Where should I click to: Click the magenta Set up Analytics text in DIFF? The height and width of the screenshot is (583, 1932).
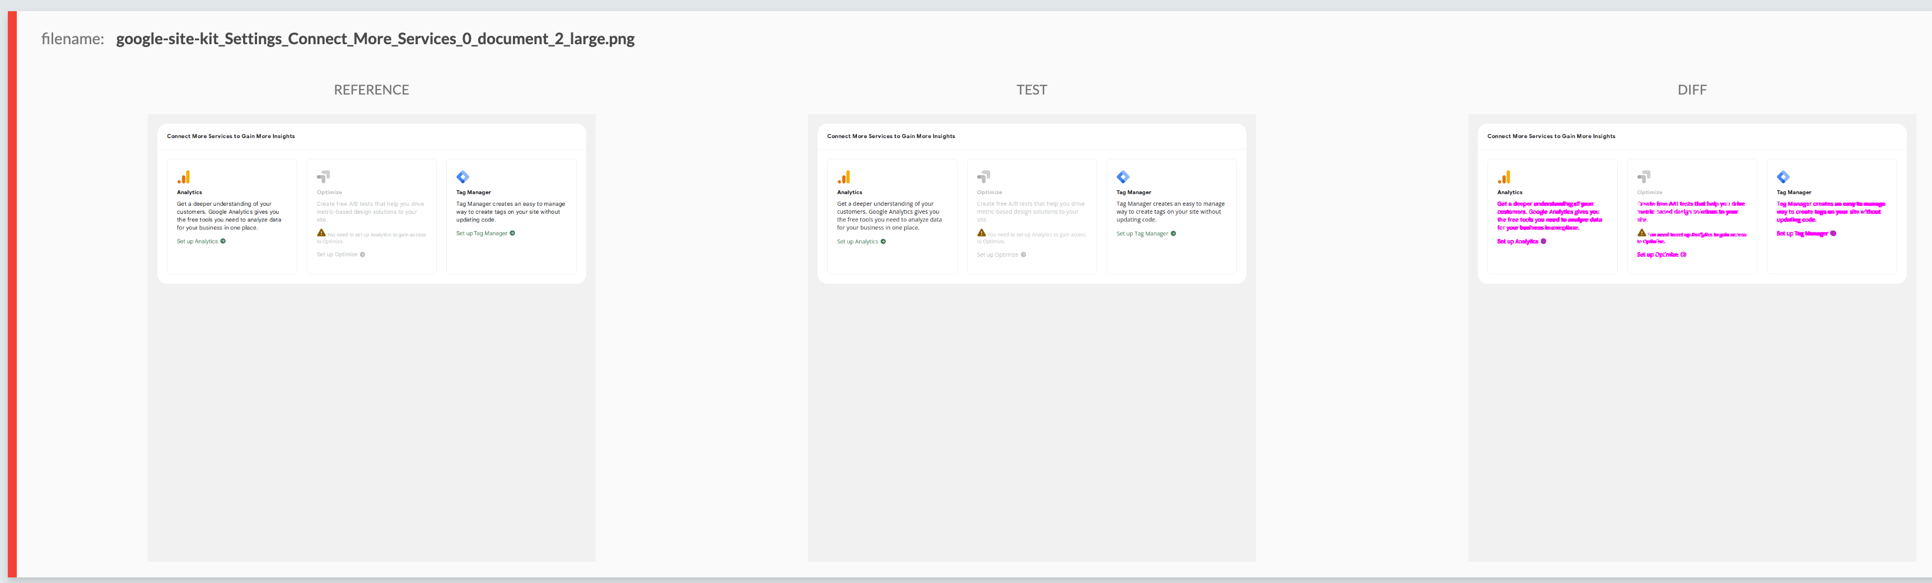(x=1517, y=241)
